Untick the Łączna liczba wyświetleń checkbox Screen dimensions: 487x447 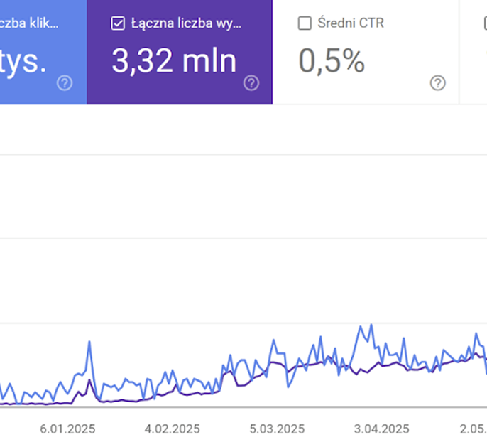click(119, 23)
